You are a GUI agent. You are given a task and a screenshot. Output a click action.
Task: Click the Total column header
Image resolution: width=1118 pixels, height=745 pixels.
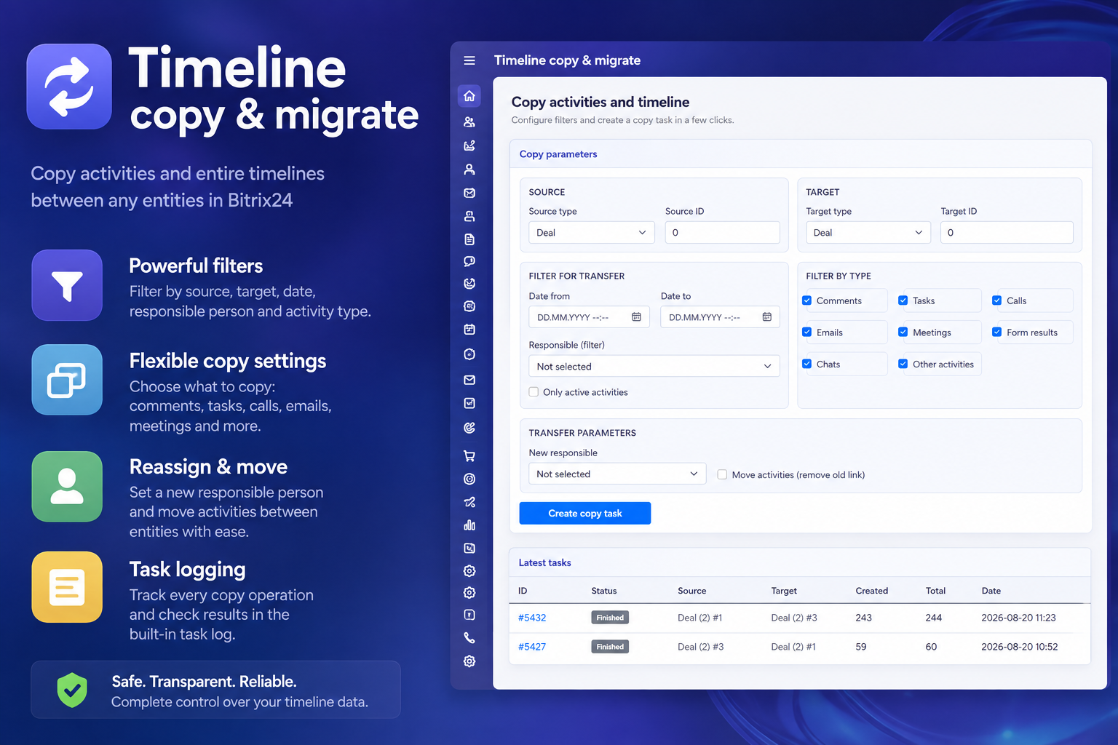click(x=935, y=591)
